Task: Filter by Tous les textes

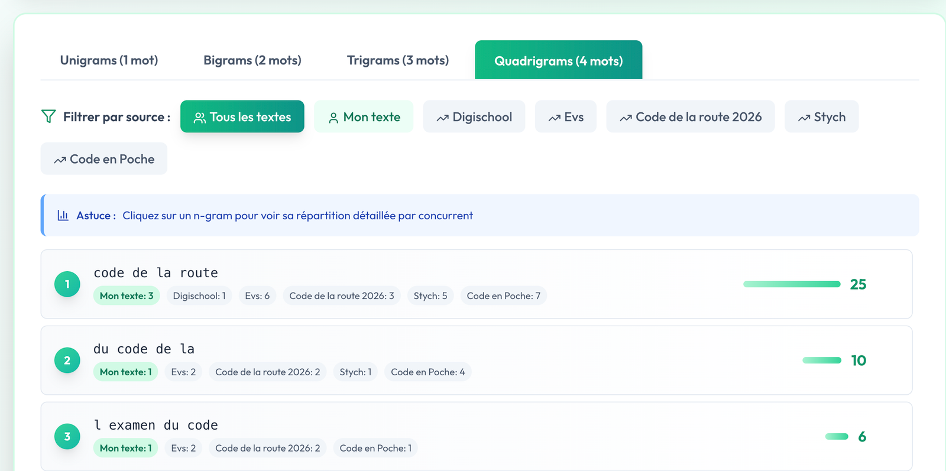Action: [242, 116]
